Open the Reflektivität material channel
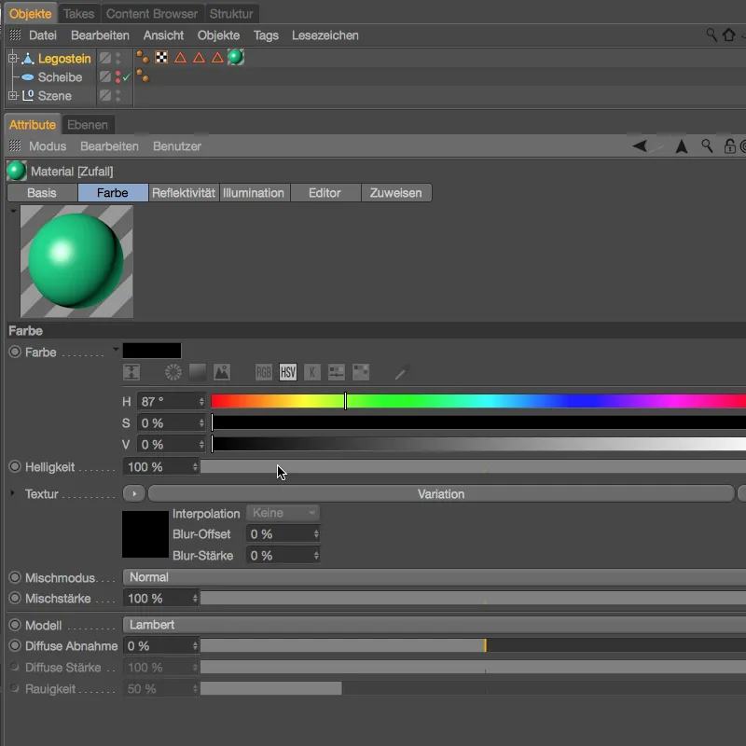Screen dimensions: 746x746 tap(183, 193)
